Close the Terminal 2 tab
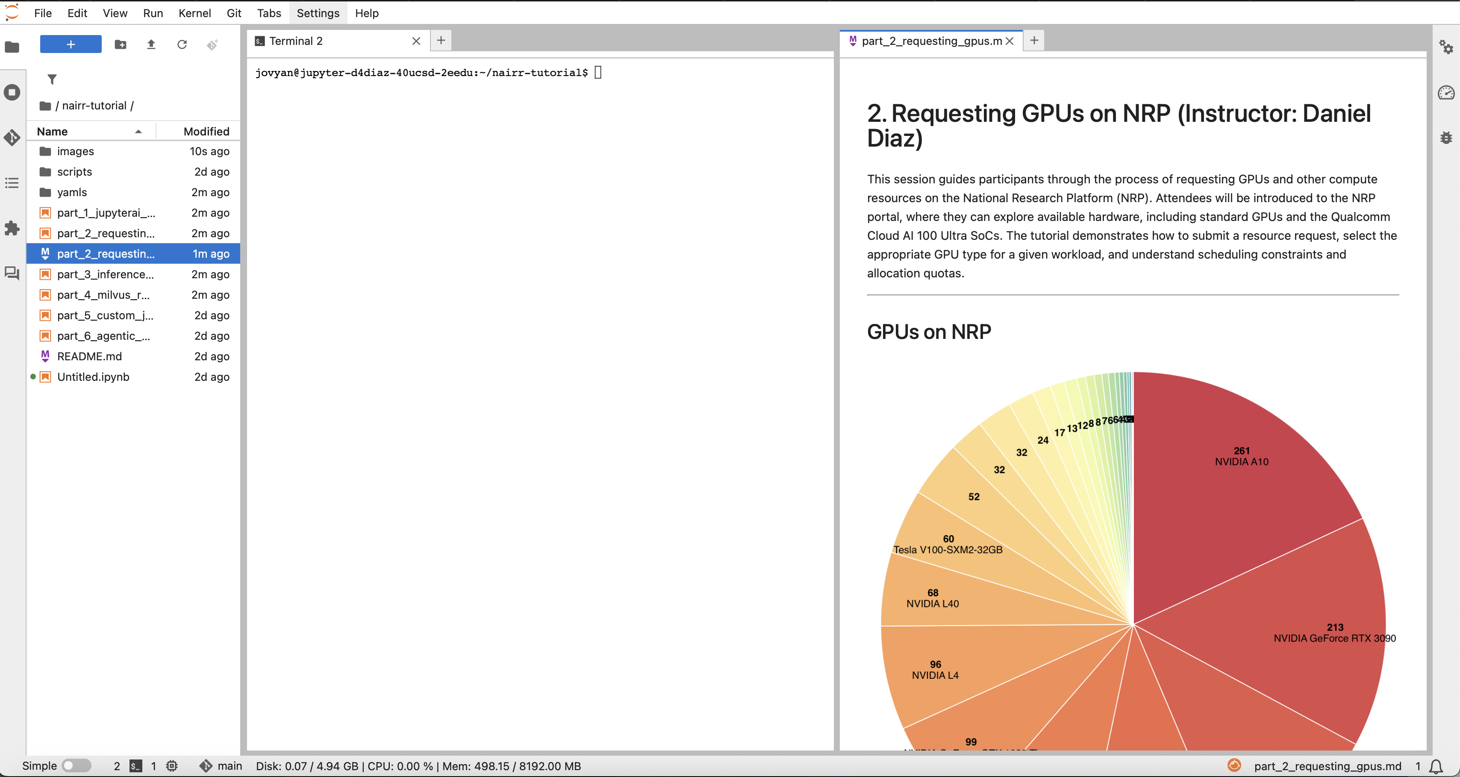The width and height of the screenshot is (1460, 777). tap(416, 41)
